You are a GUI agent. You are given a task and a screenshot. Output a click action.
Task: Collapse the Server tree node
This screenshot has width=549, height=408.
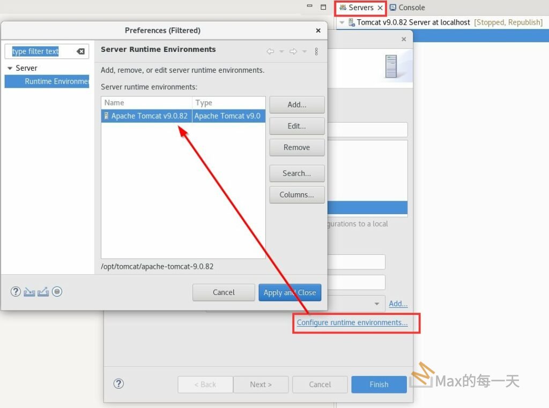click(x=10, y=69)
